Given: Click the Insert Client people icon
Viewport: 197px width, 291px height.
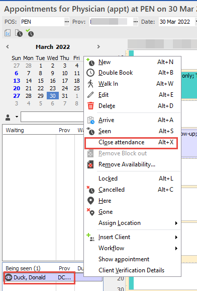Looking at the screenshot, I should coord(90,237).
